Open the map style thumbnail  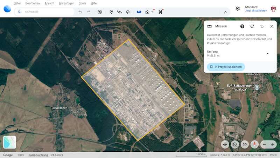[10, 142]
